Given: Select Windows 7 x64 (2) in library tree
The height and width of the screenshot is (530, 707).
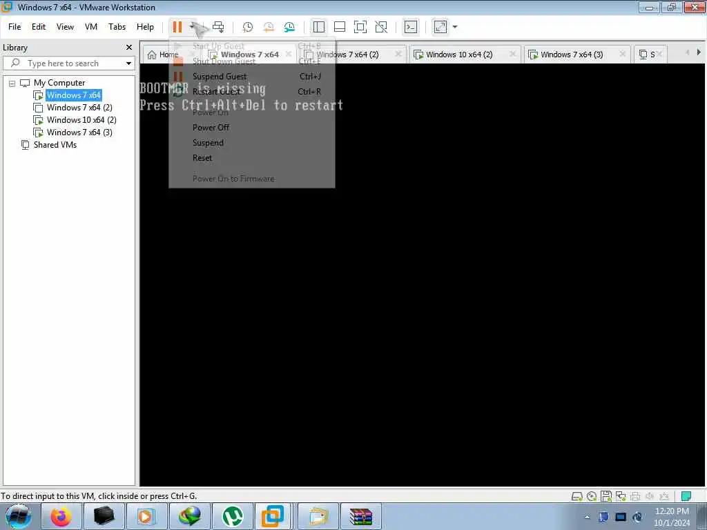Looking at the screenshot, I should [79, 108].
